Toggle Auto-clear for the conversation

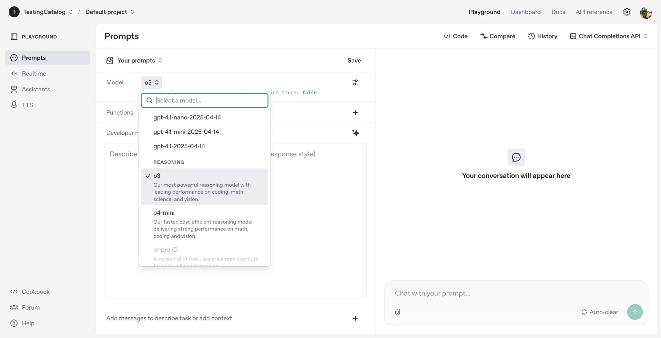coord(600,312)
